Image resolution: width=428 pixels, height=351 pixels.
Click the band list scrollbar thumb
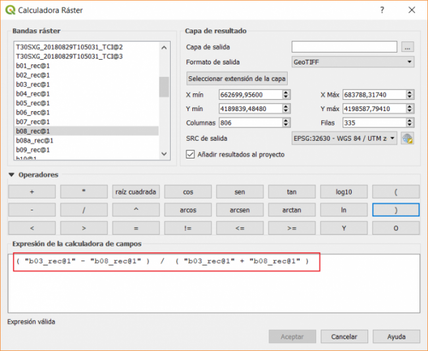point(164,87)
